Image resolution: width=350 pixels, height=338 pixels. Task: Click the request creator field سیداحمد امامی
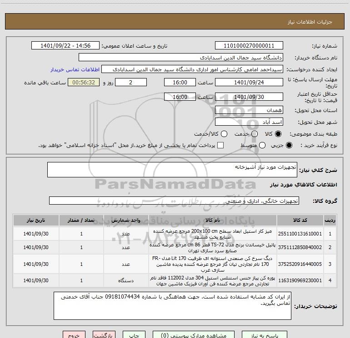[192, 69]
